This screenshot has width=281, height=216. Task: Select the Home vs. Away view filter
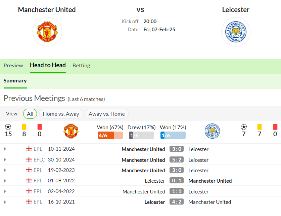[61, 114]
